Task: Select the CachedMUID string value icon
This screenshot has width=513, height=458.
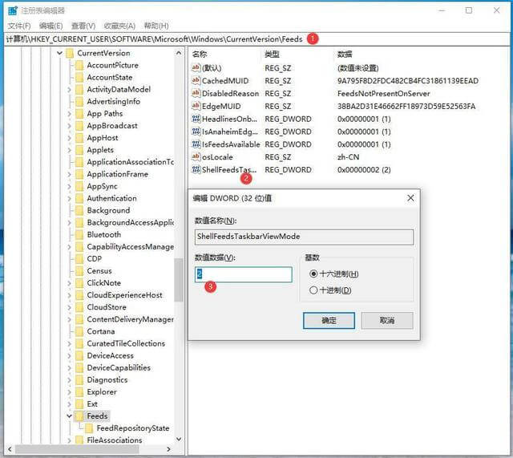Action: coord(196,81)
